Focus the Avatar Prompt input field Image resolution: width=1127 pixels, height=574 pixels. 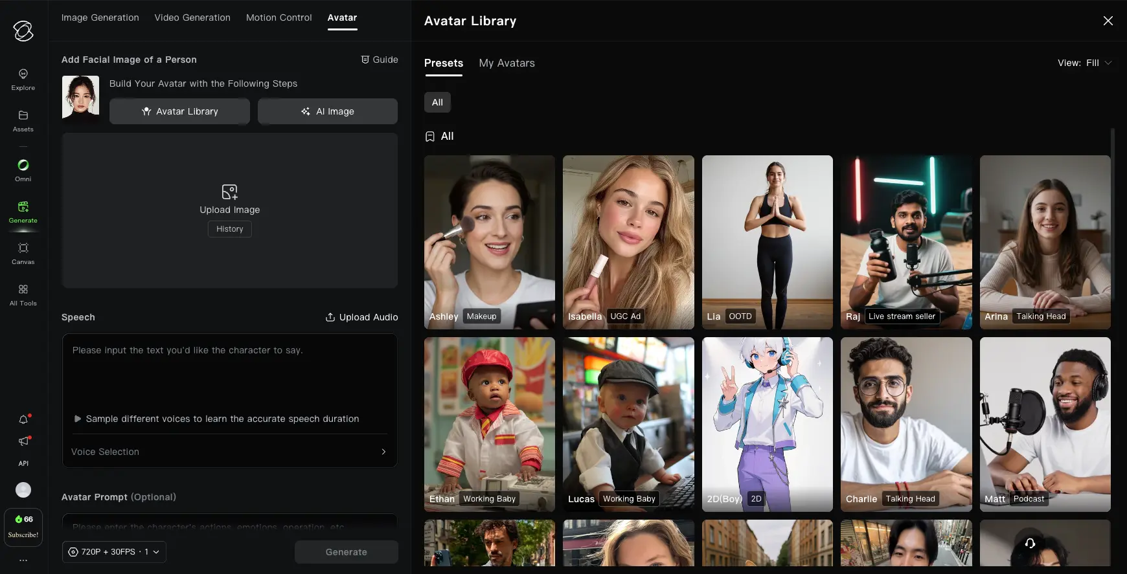(x=229, y=523)
